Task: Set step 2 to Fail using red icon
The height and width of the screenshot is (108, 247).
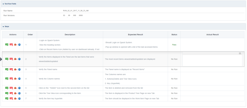Action: tap(11, 59)
